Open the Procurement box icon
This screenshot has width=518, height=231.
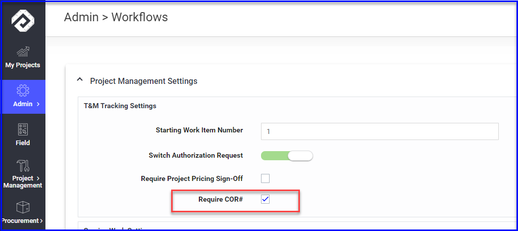pos(23,207)
